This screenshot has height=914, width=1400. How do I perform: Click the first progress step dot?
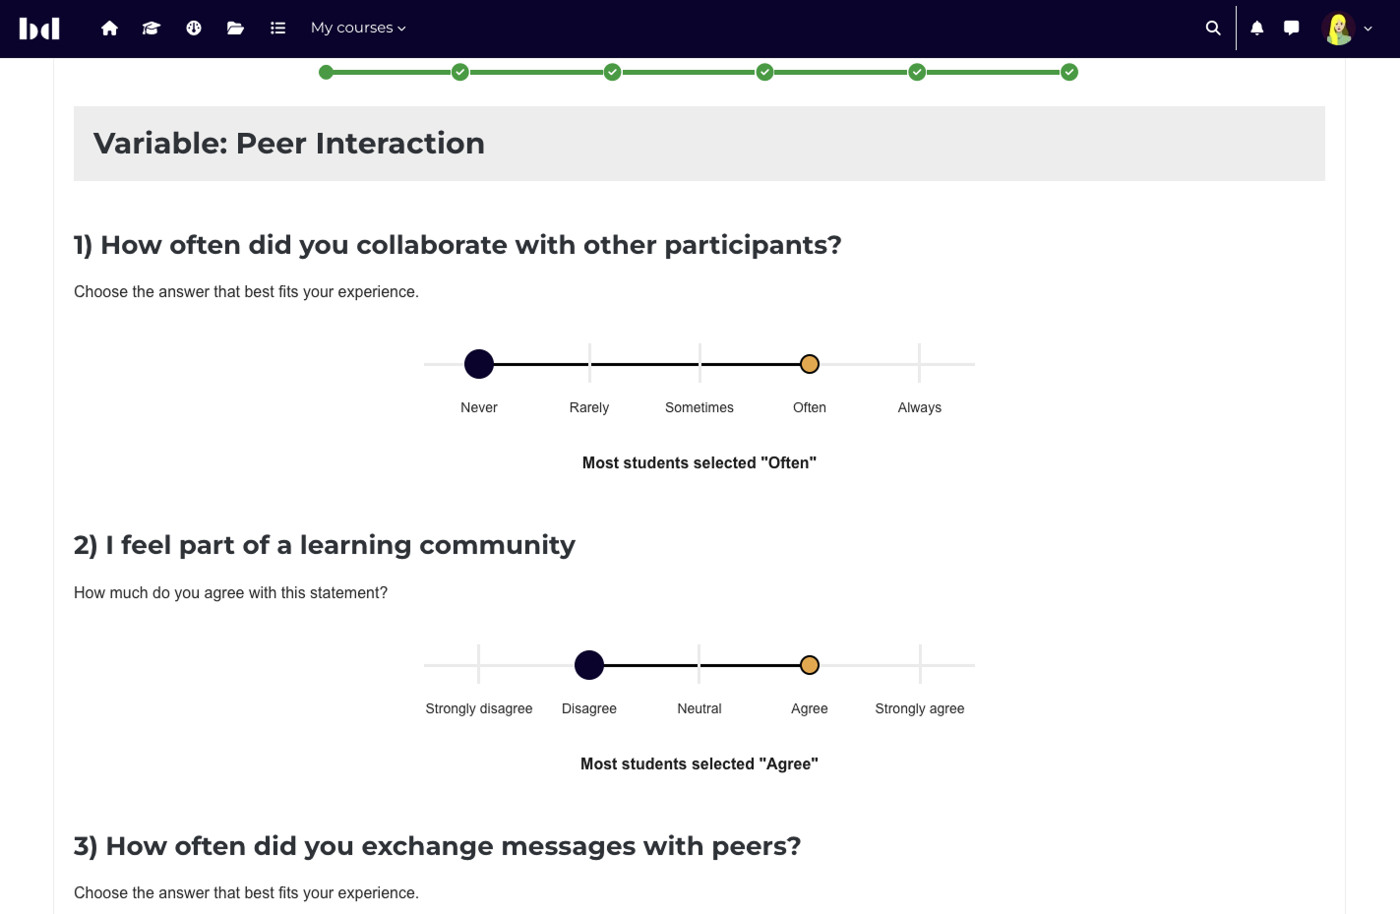coord(327,72)
